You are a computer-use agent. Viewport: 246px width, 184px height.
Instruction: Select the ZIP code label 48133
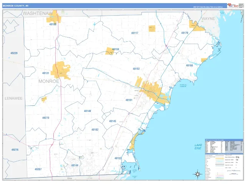(118, 158)
